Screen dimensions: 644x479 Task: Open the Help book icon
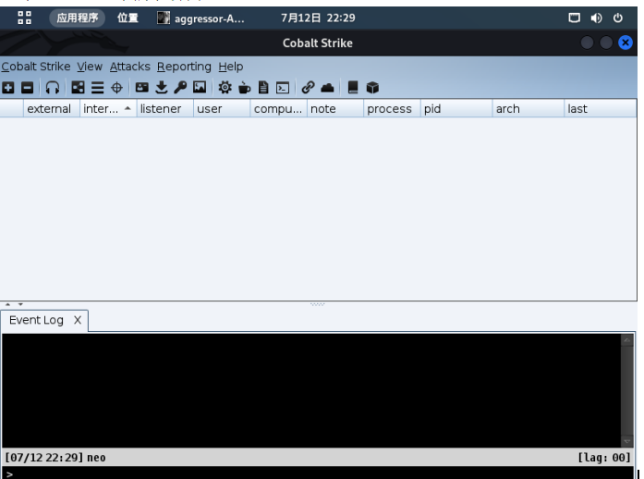[x=353, y=88]
